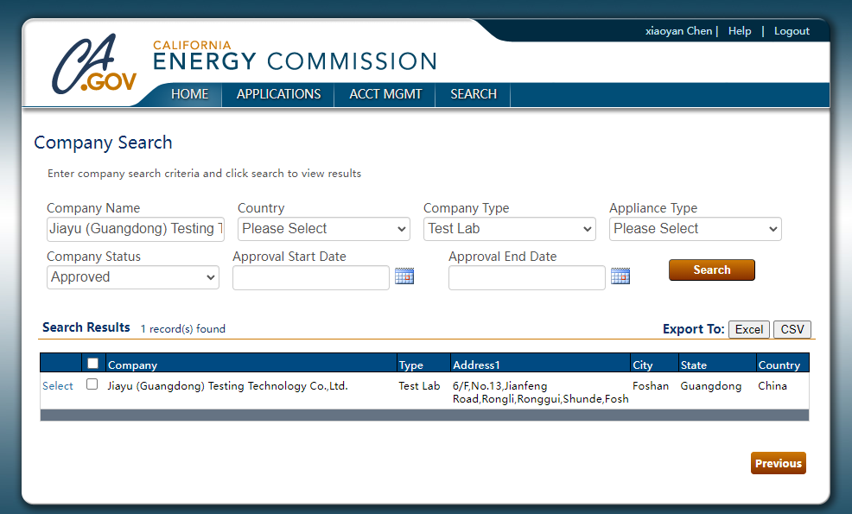Open the Approval Start Date calendar picker

404,276
